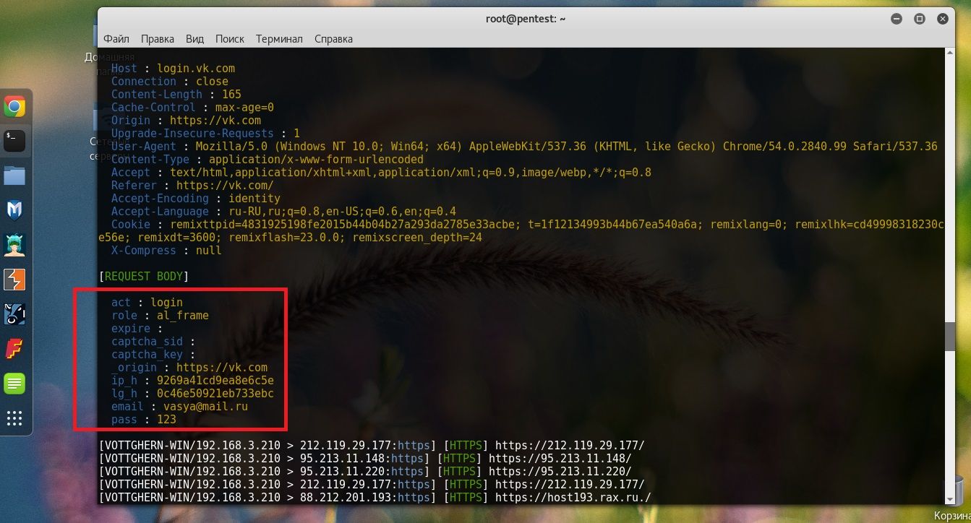Open the green notes editor icon

click(15, 384)
